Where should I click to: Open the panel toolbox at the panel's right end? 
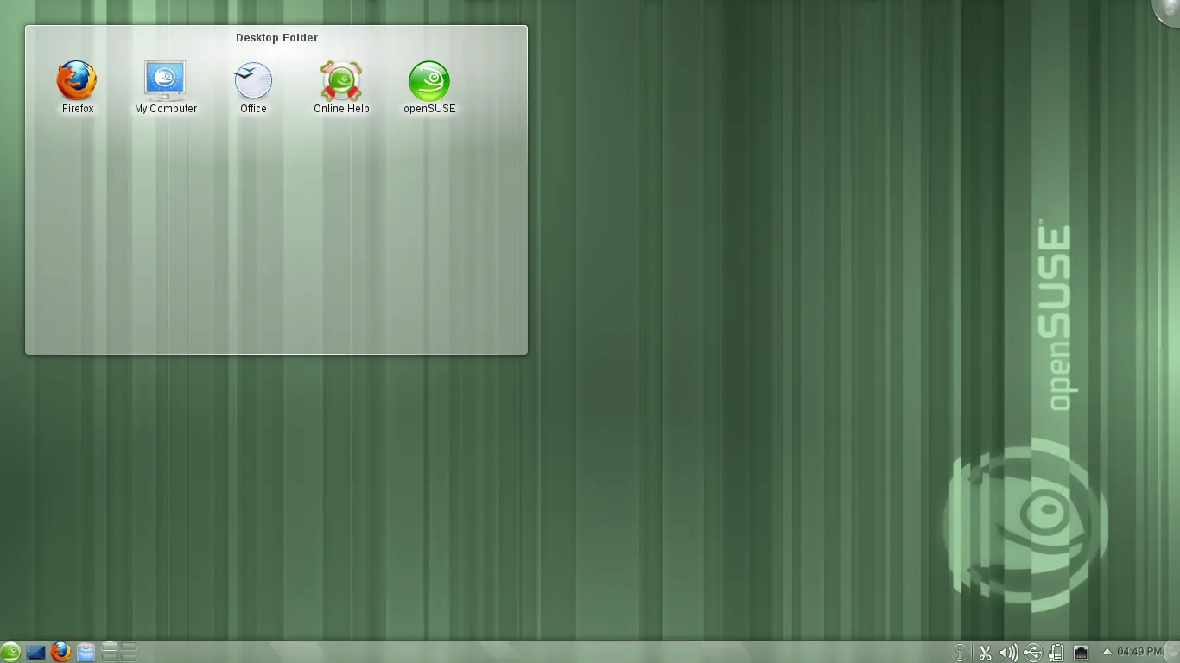tap(1173, 653)
